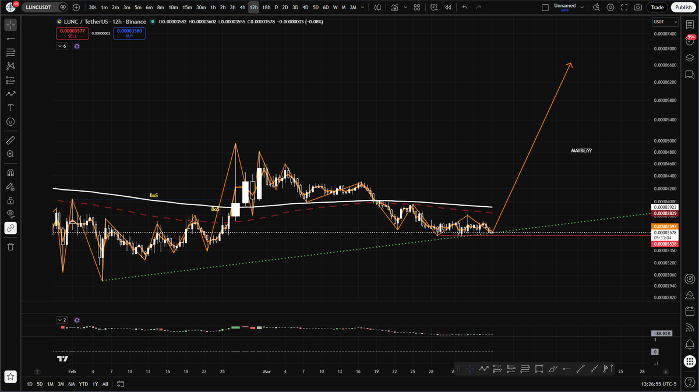Switch to the 3M interval
This screenshot has width=699, height=392.
[353, 8]
